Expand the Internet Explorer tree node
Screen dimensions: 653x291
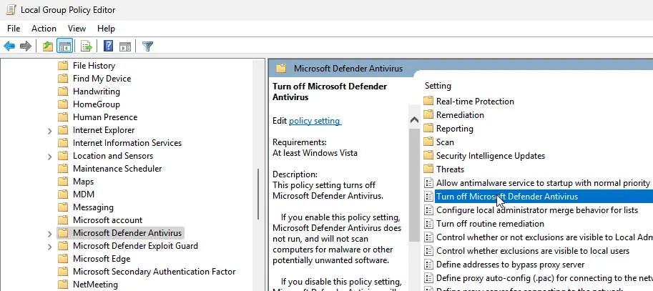(x=49, y=130)
